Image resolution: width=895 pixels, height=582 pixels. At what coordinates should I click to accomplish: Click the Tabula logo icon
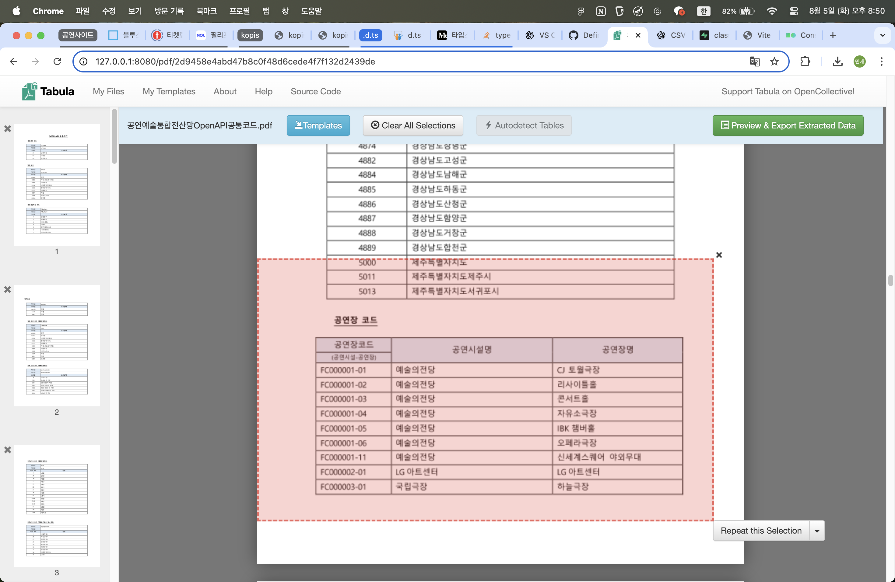point(29,91)
